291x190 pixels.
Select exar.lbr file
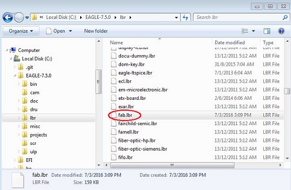click(126, 107)
